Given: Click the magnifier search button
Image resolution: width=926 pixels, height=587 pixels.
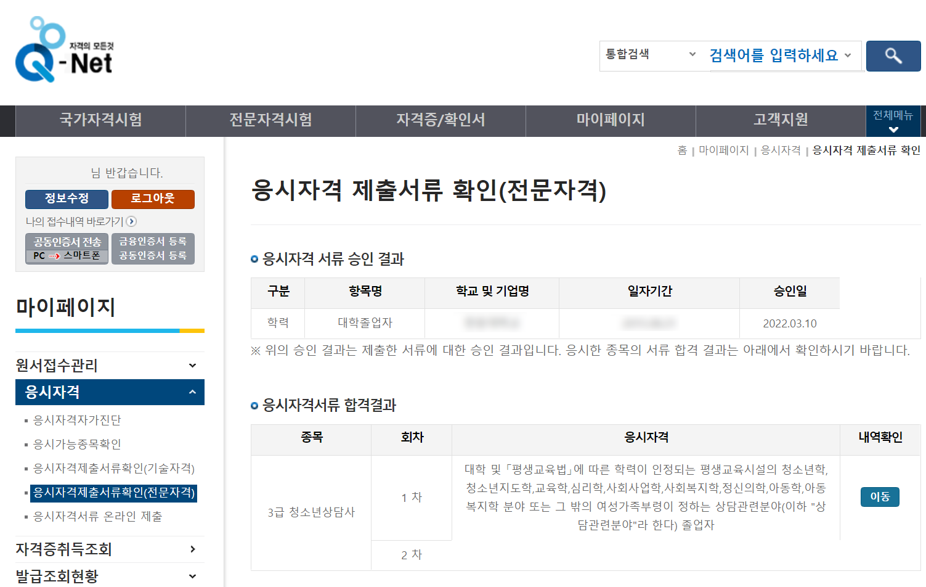Looking at the screenshot, I should pyautogui.click(x=893, y=56).
